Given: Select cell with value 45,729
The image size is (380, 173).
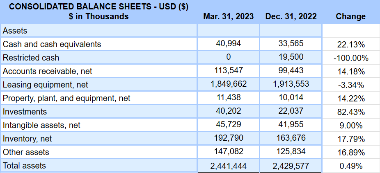Looking at the screenshot, I should (x=228, y=125).
